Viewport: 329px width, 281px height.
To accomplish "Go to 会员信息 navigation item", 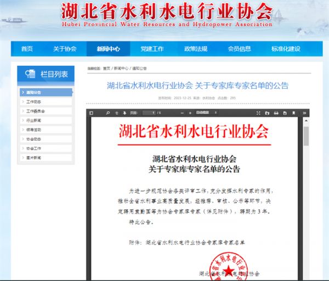I will 240,49.
